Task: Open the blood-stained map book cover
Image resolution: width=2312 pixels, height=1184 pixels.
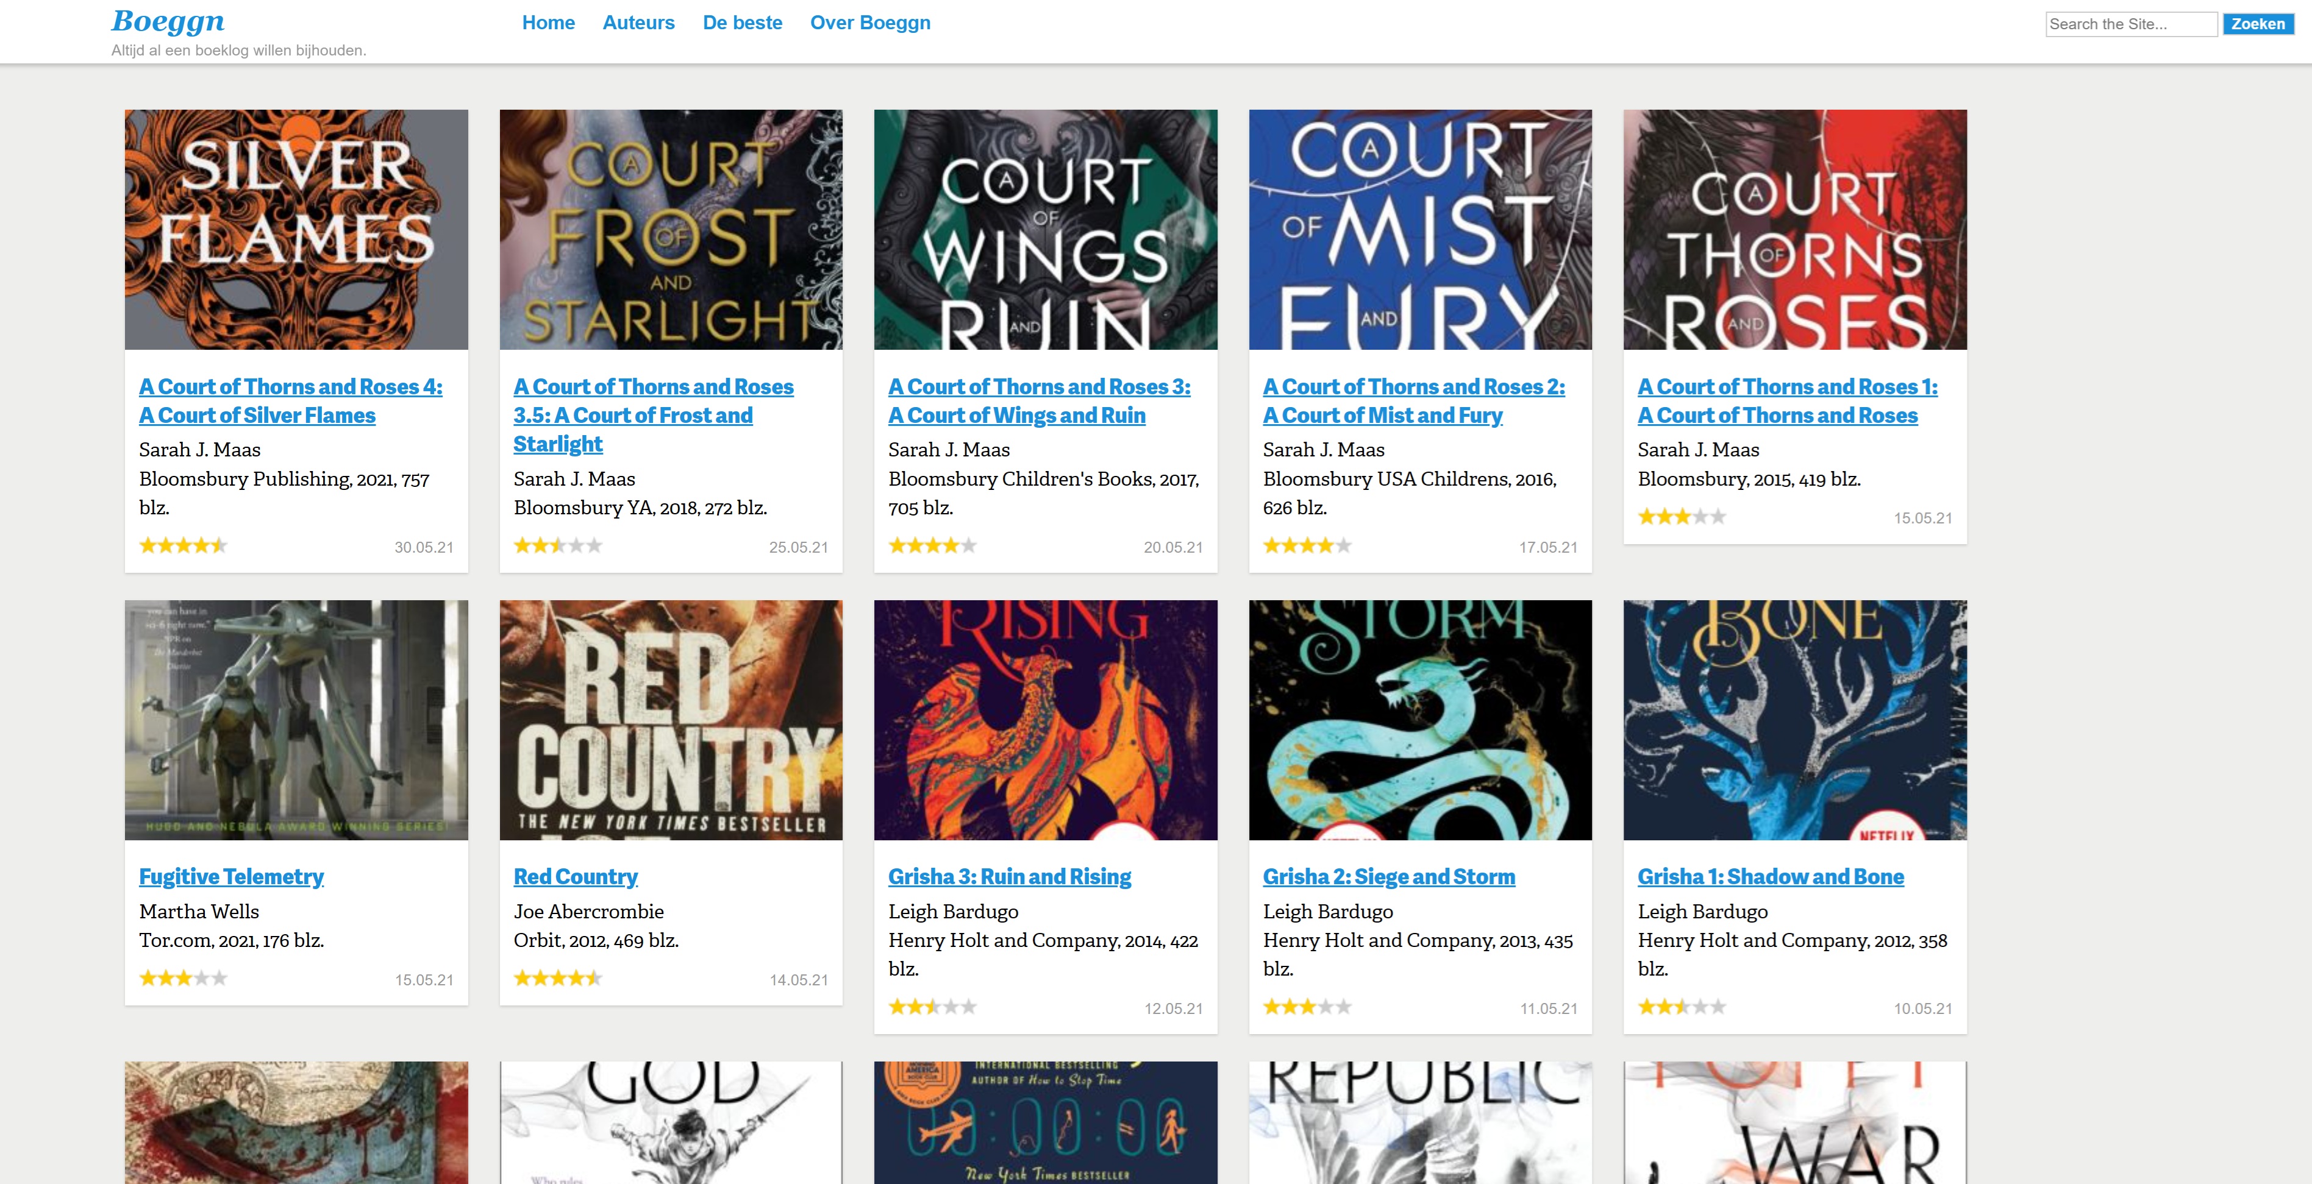Action: click(x=296, y=1123)
